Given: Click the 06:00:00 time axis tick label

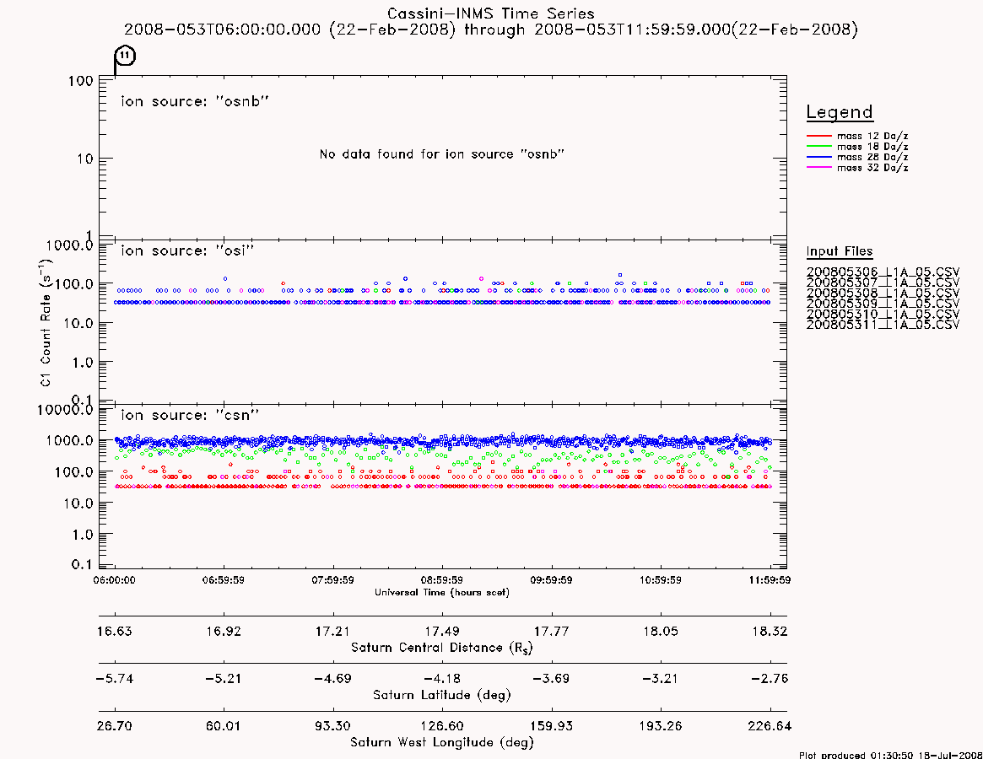Looking at the screenshot, I should (114, 580).
